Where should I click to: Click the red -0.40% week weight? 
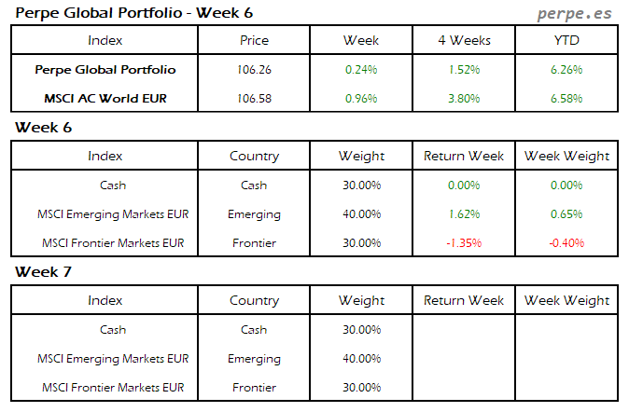[566, 243]
